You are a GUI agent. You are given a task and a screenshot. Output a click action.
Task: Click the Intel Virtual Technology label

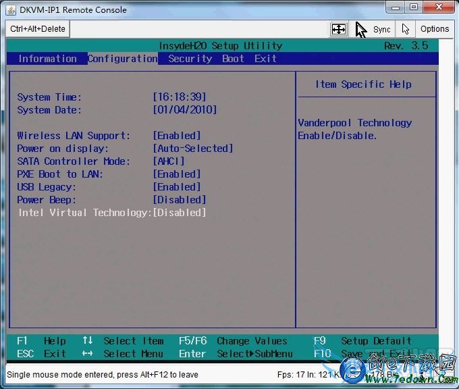tap(85, 213)
